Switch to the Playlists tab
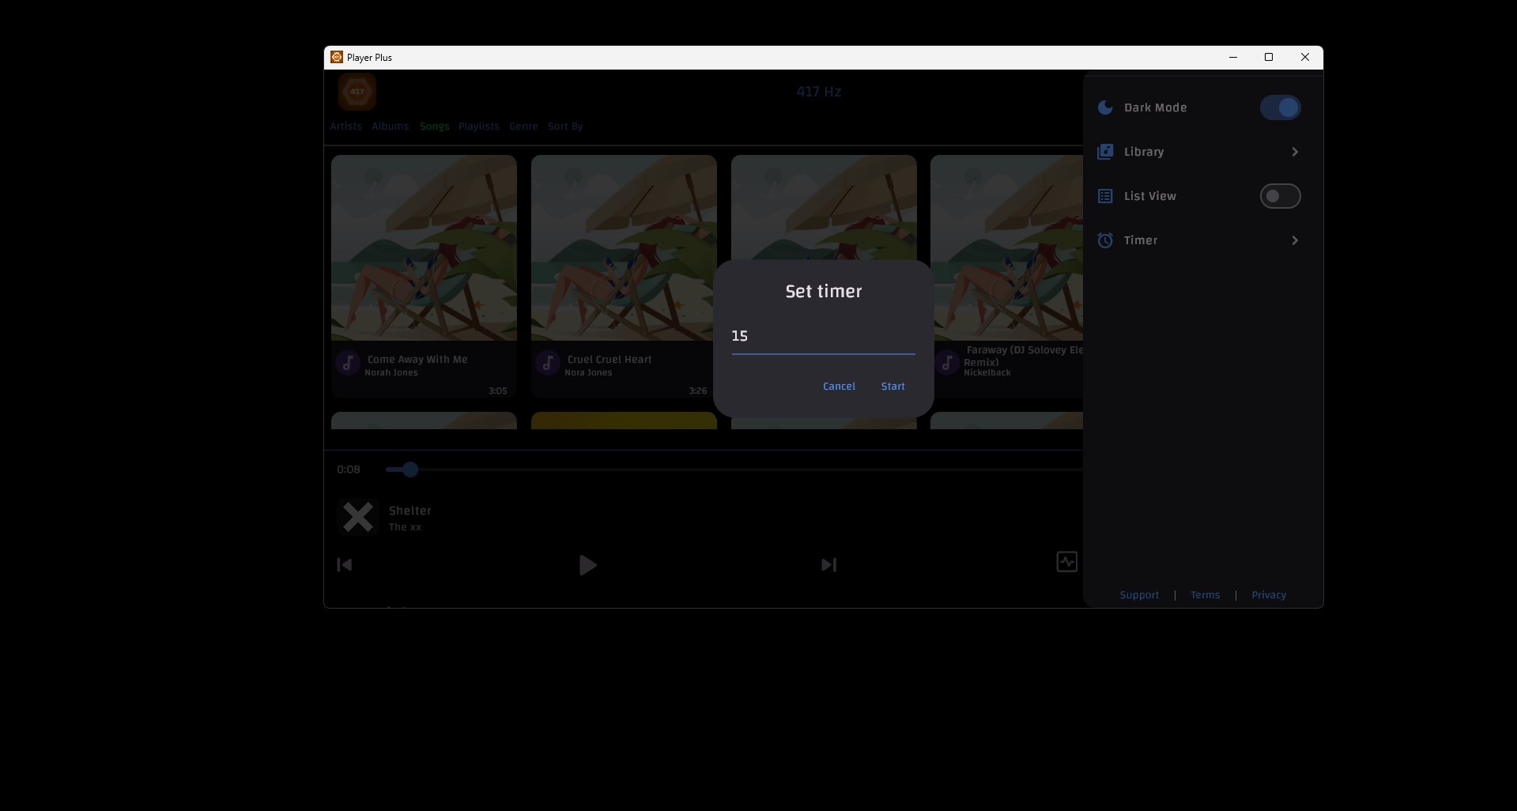 (479, 126)
